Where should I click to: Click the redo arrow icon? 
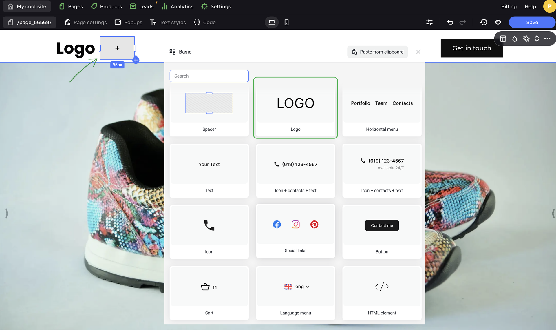tap(462, 22)
